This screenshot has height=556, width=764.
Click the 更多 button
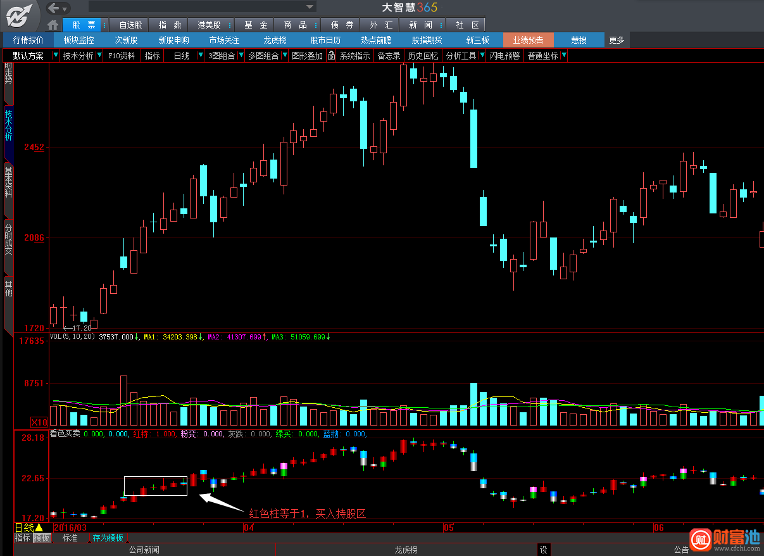click(x=617, y=40)
